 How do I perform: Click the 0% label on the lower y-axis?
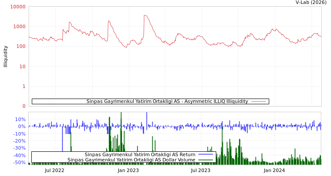[22, 126]
